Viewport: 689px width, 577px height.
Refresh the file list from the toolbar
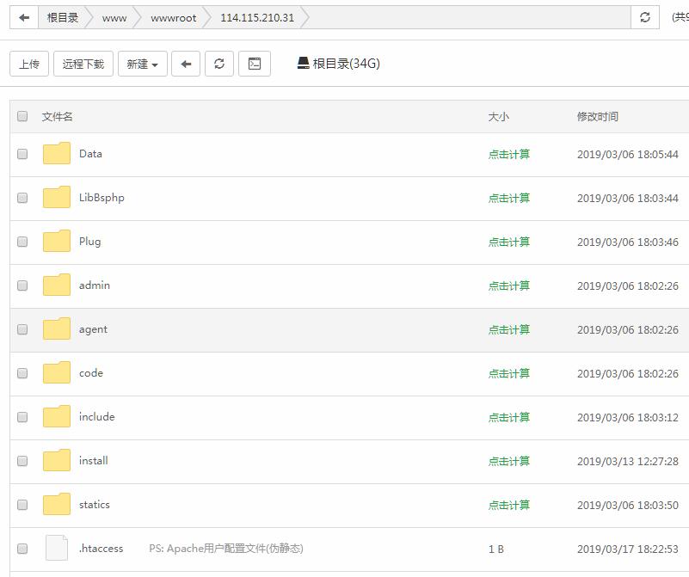click(219, 64)
